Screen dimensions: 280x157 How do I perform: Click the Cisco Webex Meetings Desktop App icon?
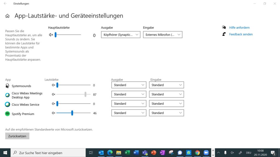click(7, 95)
